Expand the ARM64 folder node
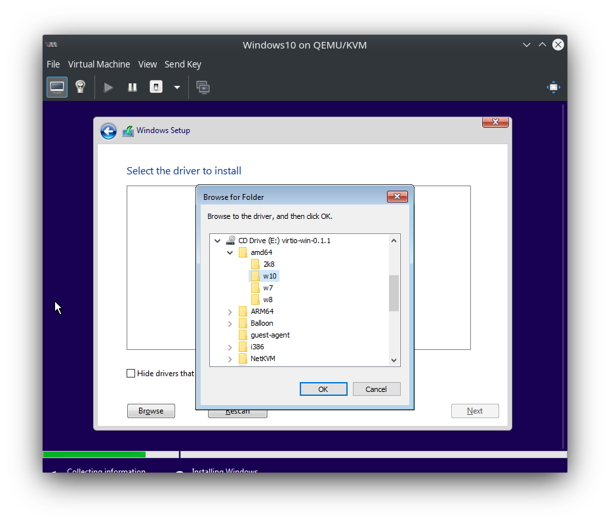 (x=230, y=312)
